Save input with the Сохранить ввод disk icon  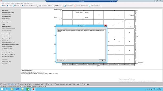tap(65, 6)
